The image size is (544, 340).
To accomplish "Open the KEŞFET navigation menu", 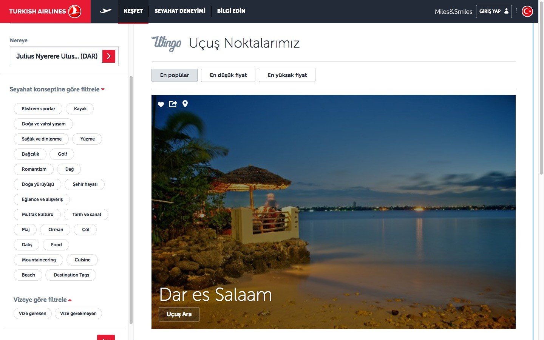I will [x=133, y=11].
